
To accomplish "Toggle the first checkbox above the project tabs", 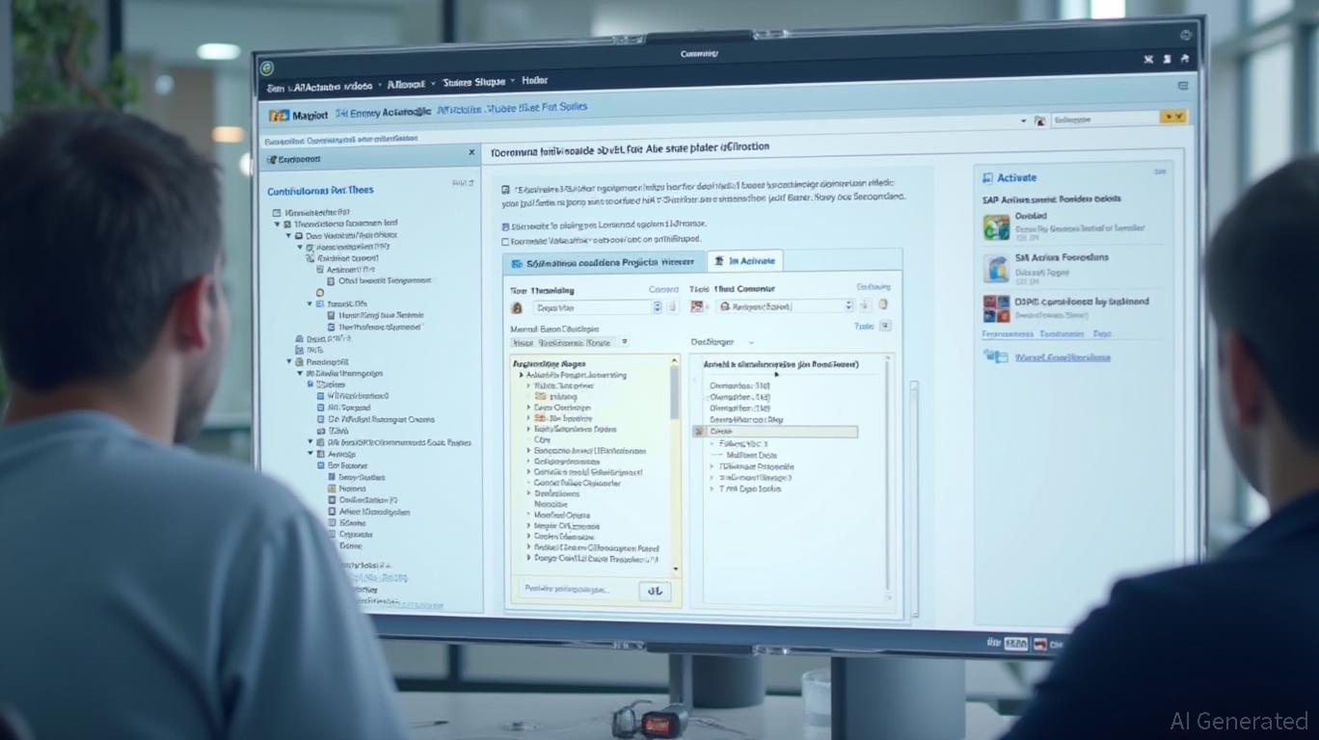I will (505, 225).
